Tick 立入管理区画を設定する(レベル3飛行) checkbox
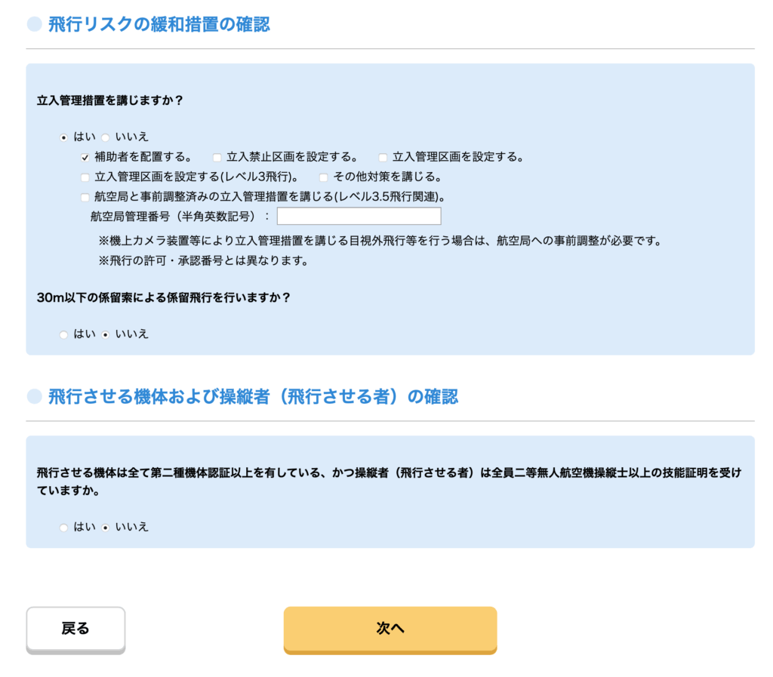Screen dimensions: 773x677 pos(85,178)
